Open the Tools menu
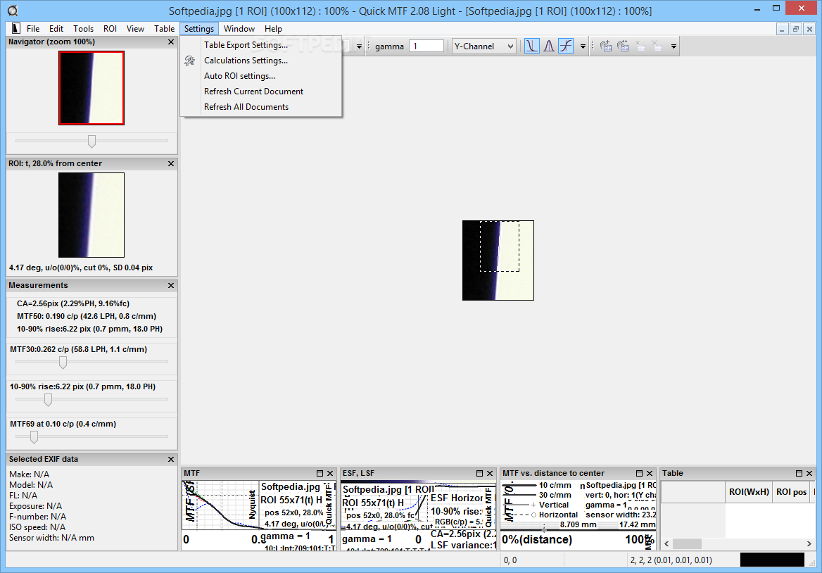The image size is (822, 573). point(83,29)
